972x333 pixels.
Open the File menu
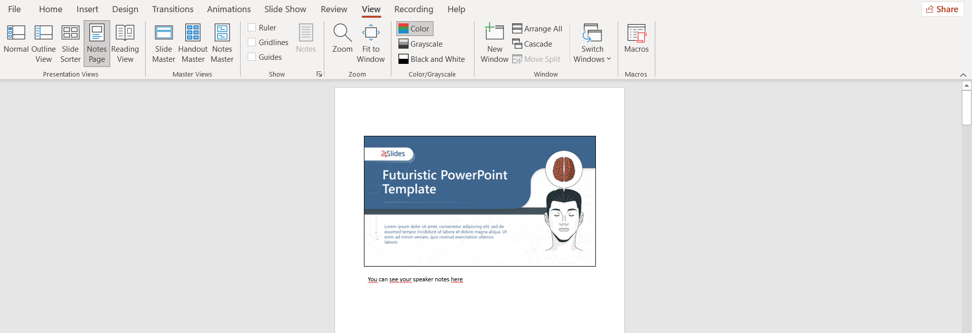(14, 9)
